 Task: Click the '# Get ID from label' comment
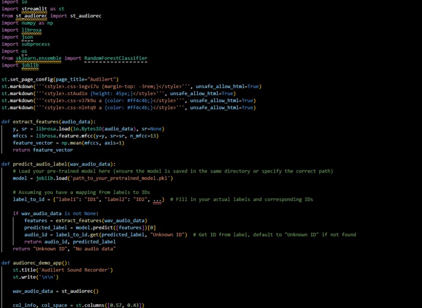pos(275,234)
